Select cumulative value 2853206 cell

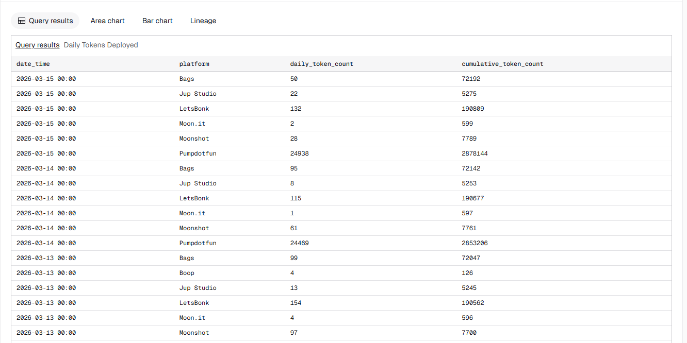pyautogui.click(x=475, y=243)
